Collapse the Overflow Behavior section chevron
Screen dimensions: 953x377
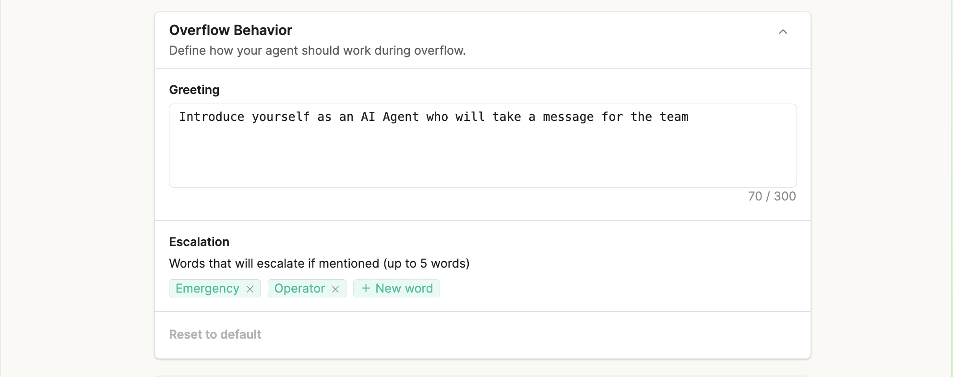(783, 32)
